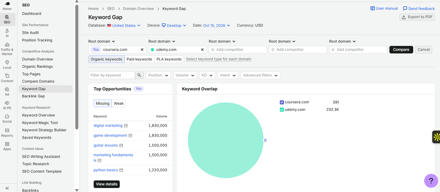This screenshot has height=192, width=440.
Task: Open SERP icon beside marketing fundamentals
Action: 99,161
